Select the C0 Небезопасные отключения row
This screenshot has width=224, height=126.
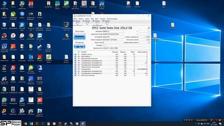click(x=112, y=67)
